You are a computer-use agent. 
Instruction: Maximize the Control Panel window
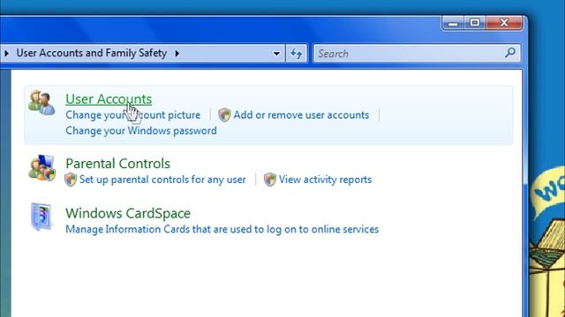click(475, 23)
